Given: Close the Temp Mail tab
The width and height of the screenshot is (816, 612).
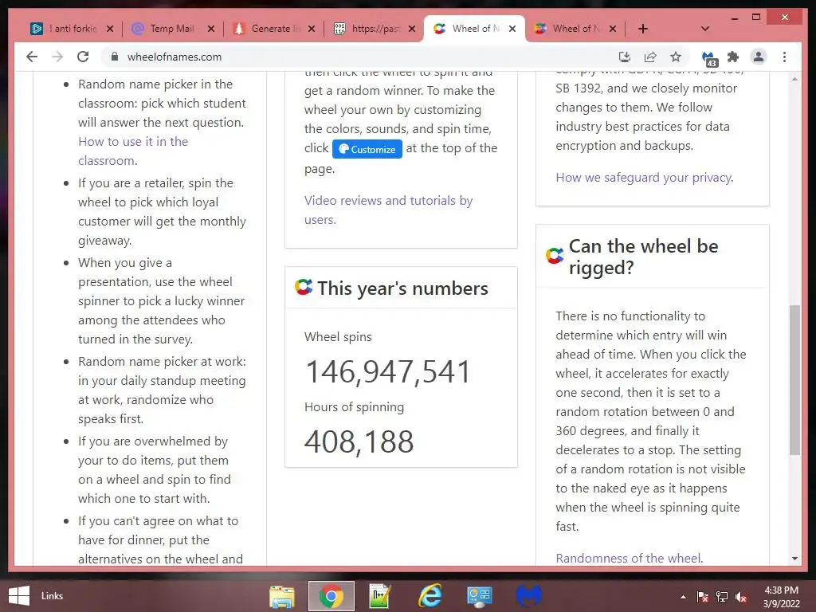Looking at the screenshot, I should 210,29.
